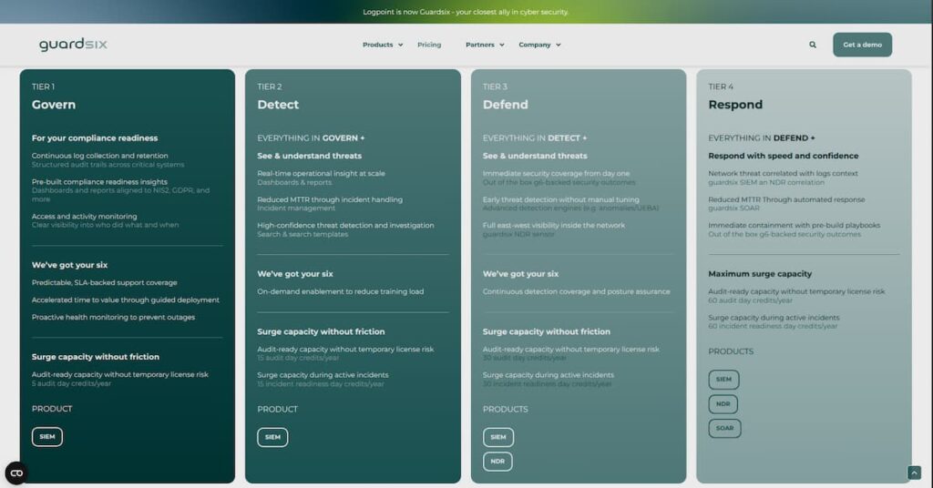Click '60 audit day credits/year' text
Viewport: 933px width, 488px height.
click(751, 300)
